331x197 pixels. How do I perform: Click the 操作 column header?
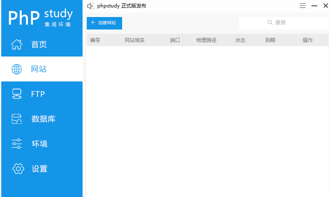pos(308,40)
